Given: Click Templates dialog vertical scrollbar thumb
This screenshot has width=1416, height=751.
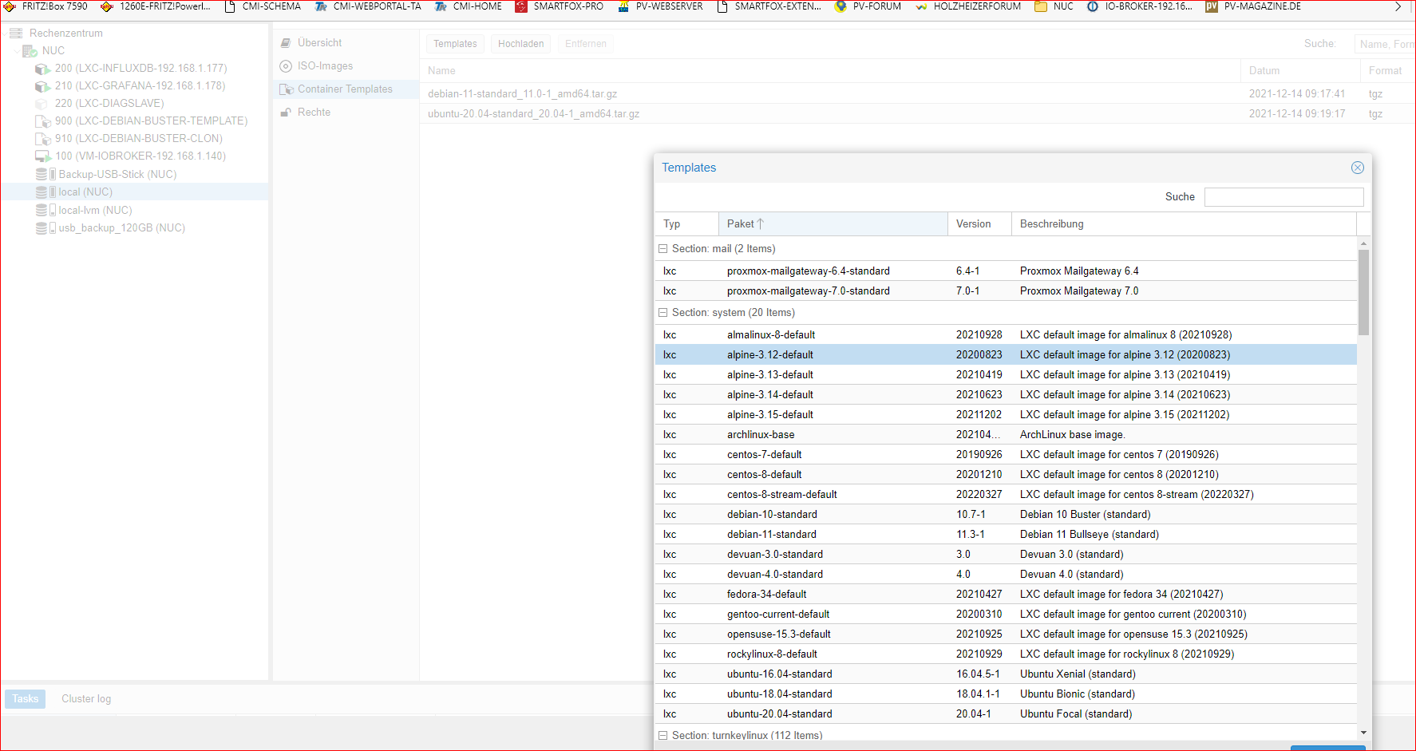Looking at the screenshot, I should (1363, 292).
